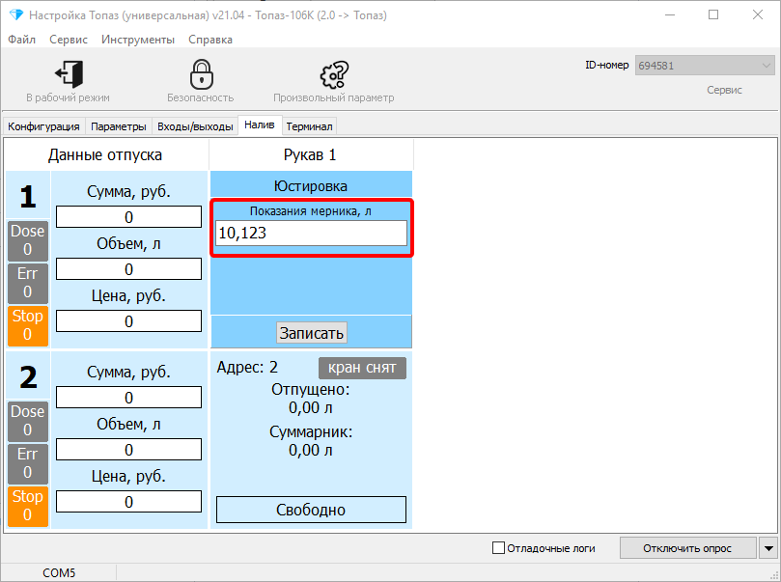Click the Объем field for dispenser 1
The width and height of the screenshot is (781, 582).
(129, 269)
